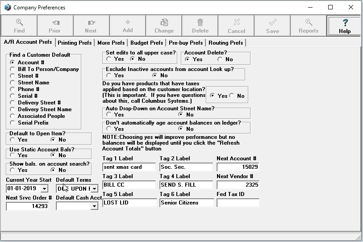Go to Next record
Image resolution: width=363 pixels, height=242 pixels.
(x=91, y=26)
